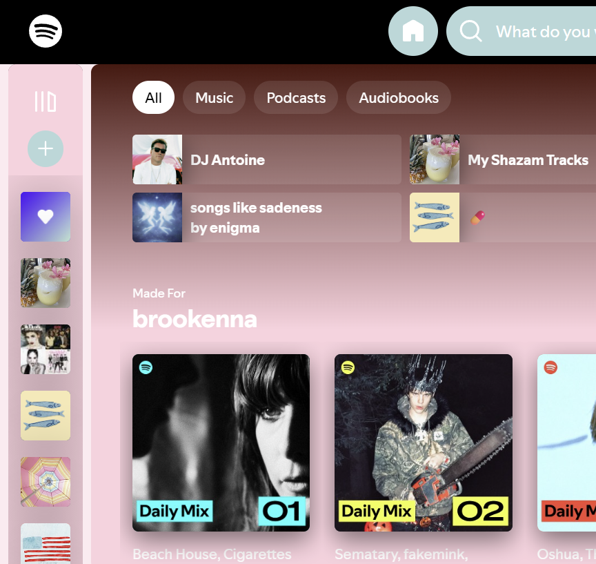Focus the 'What do you' search field
Image resolution: width=596 pixels, height=564 pixels.
tap(521, 31)
